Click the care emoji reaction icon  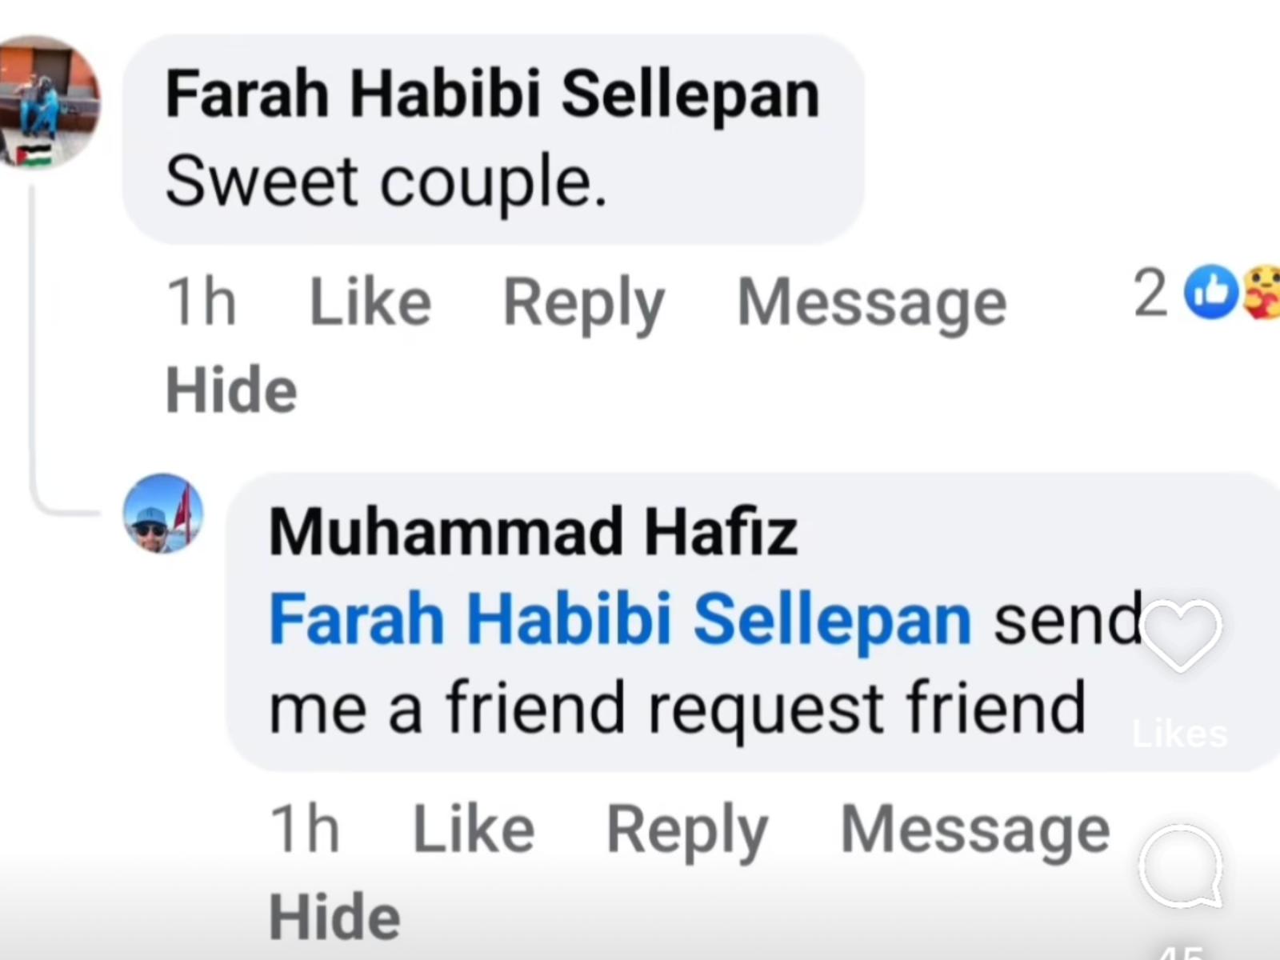(x=1262, y=294)
